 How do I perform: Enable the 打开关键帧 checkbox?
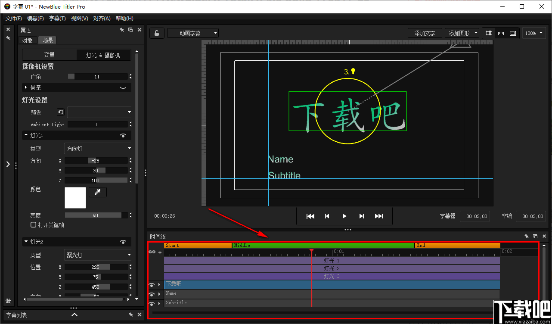(33, 224)
